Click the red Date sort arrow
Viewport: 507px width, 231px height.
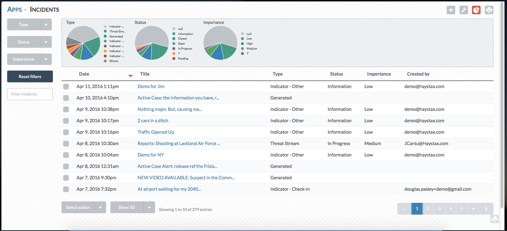point(130,76)
